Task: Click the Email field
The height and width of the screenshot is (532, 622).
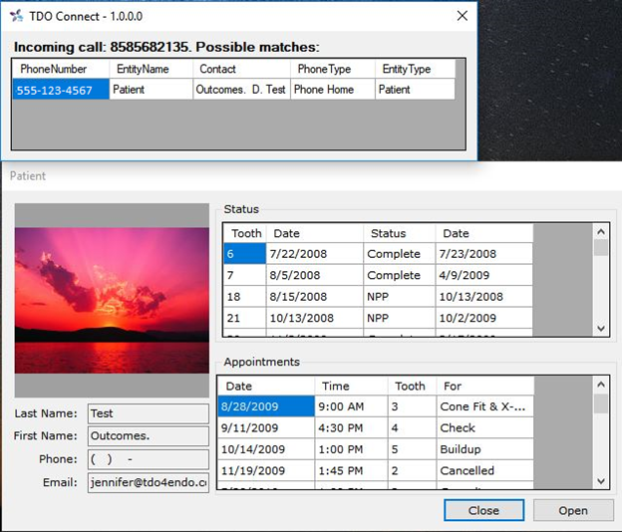Action: point(147,483)
